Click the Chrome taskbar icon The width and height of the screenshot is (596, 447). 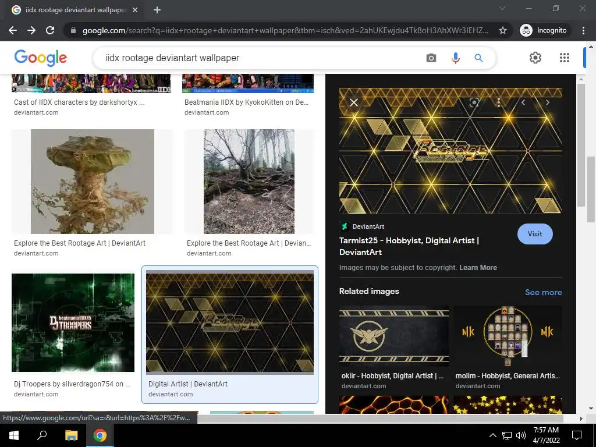click(x=100, y=435)
